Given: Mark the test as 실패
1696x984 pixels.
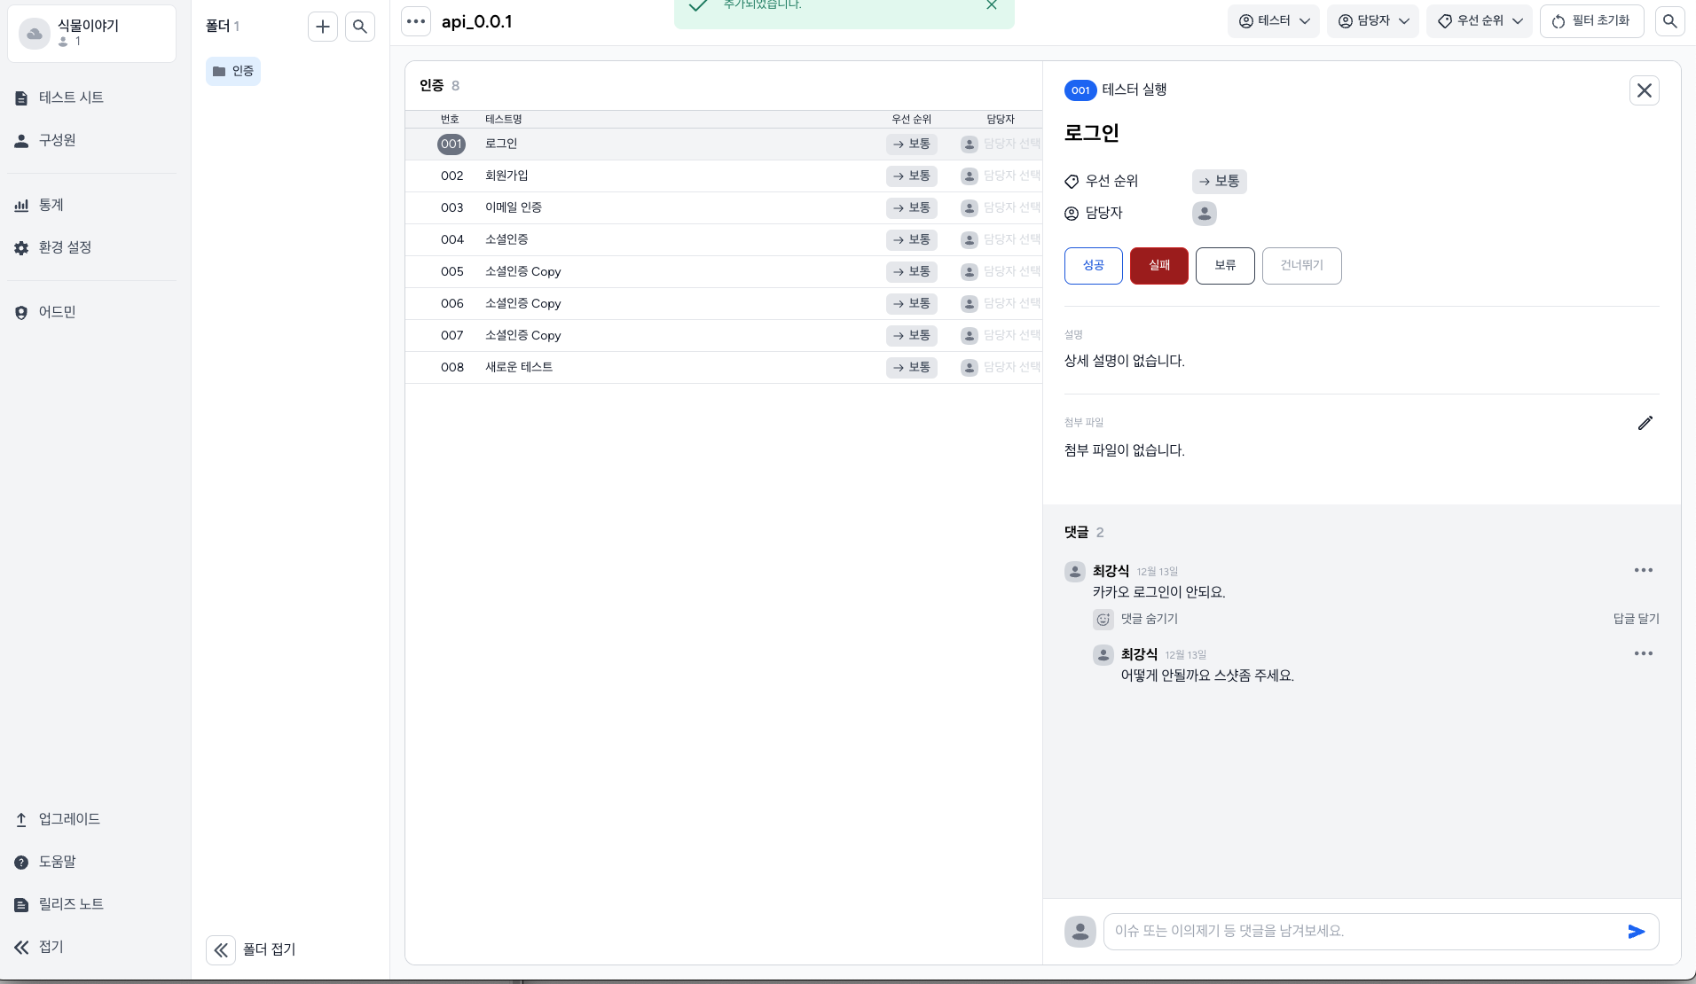Looking at the screenshot, I should 1159,266.
